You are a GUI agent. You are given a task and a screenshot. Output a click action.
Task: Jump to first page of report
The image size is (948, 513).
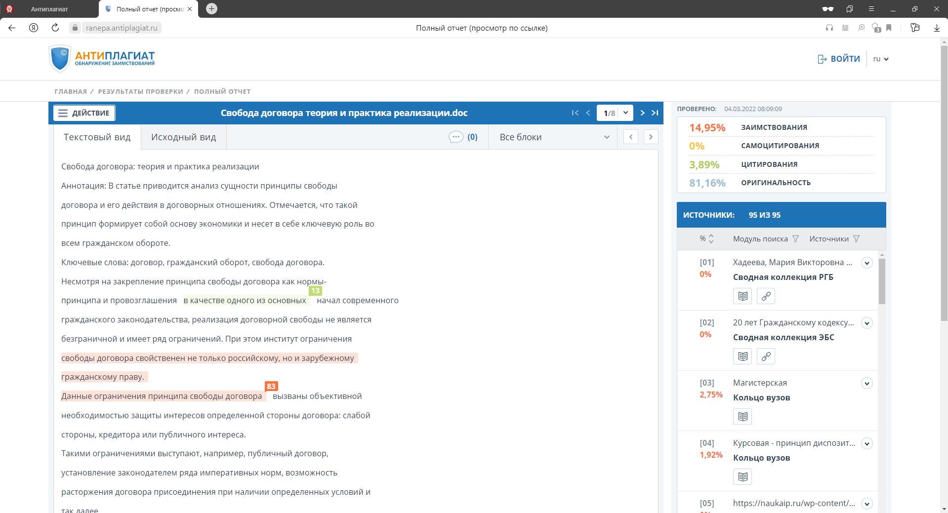pos(575,113)
